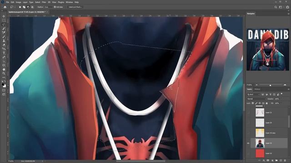Hide the selected layer with the eye icon
Image resolution: width=291 pixels, height=163 pixels.
[248, 143]
